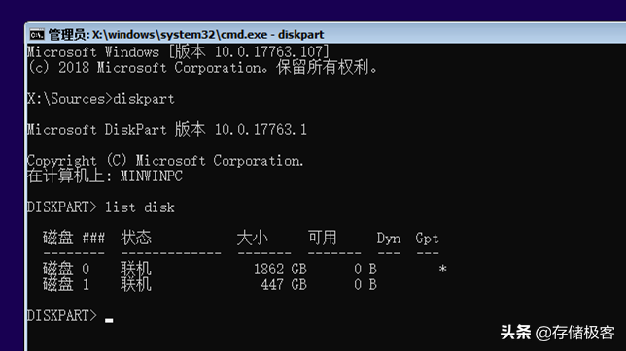Click the 447 GB size value

(x=284, y=284)
